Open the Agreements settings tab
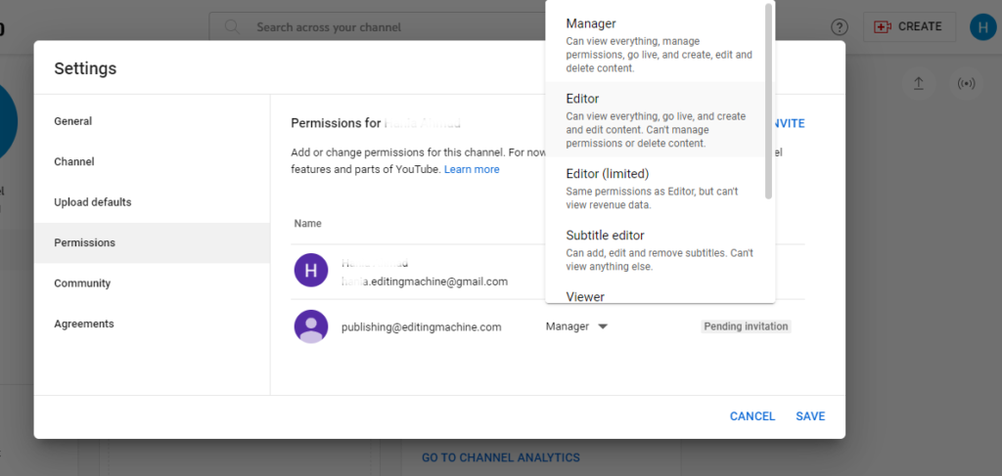Image resolution: width=1002 pixels, height=476 pixels. [152, 325]
